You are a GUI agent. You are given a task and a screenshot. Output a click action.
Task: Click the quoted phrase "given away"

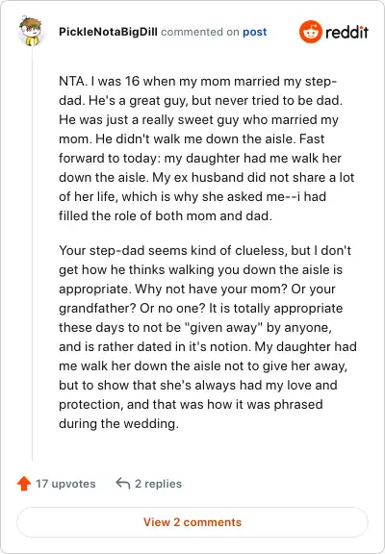coord(226,328)
